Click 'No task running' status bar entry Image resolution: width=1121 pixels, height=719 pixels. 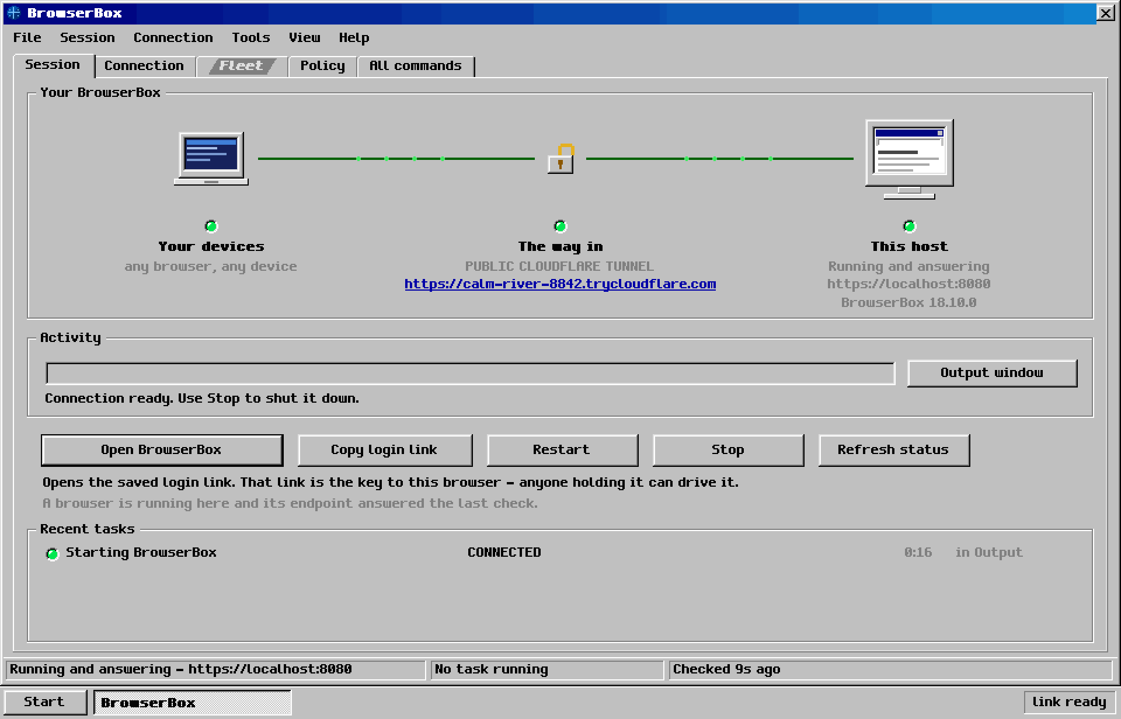point(547,669)
